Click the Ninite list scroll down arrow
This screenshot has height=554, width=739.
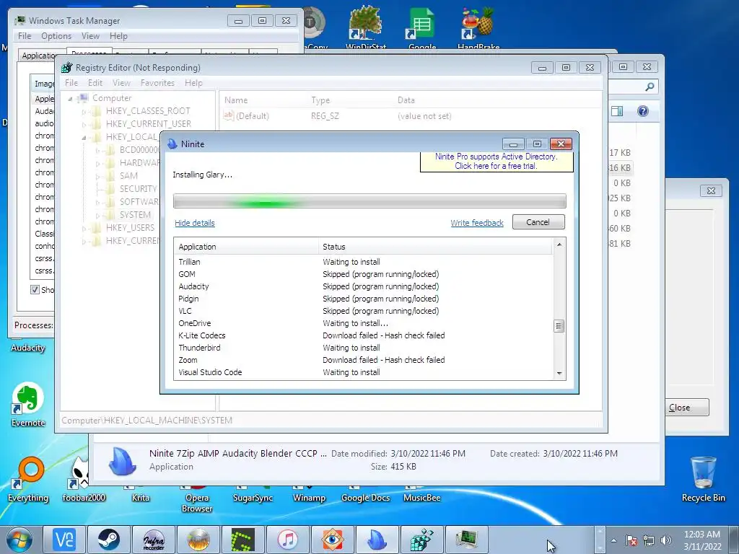coord(559,373)
